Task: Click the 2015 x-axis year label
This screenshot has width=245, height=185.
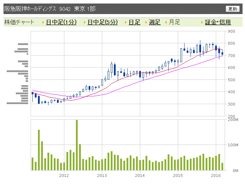Action: (178, 176)
